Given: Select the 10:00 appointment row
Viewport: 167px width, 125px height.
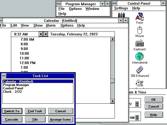Looking at the screenshot, I should (61, 53).
